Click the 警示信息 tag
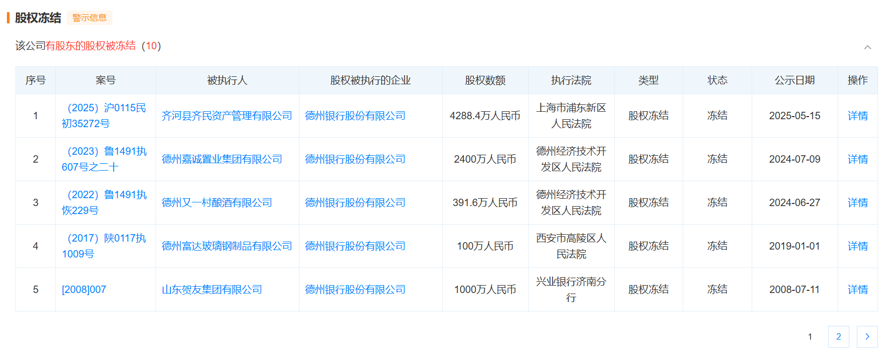This screenshot has height=355, width=886. pyautogui.click(x=90, y=17)
